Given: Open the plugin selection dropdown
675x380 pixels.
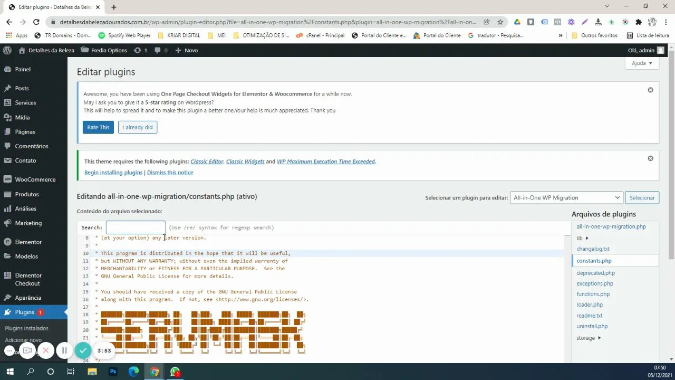Looking at the screenshot, I should [566, 197].
